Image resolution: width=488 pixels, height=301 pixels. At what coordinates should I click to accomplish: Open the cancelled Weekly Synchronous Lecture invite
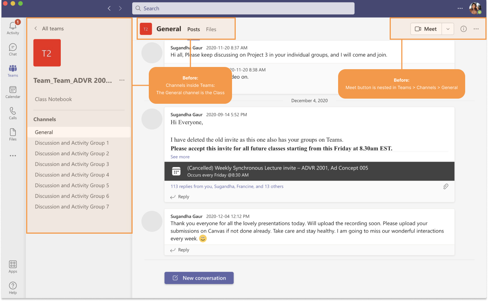pos(309,171)
